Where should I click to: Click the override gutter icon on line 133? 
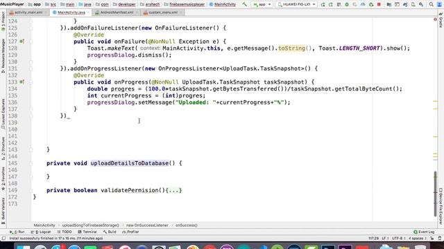tap(22, 82)
